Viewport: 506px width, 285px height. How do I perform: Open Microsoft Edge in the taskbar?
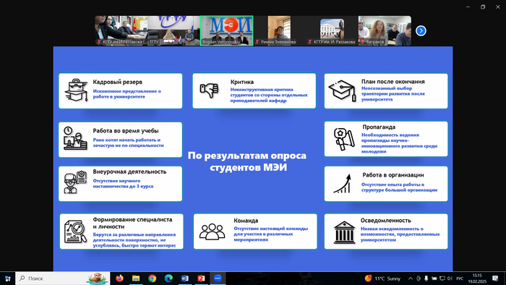(x=168, y=278)
